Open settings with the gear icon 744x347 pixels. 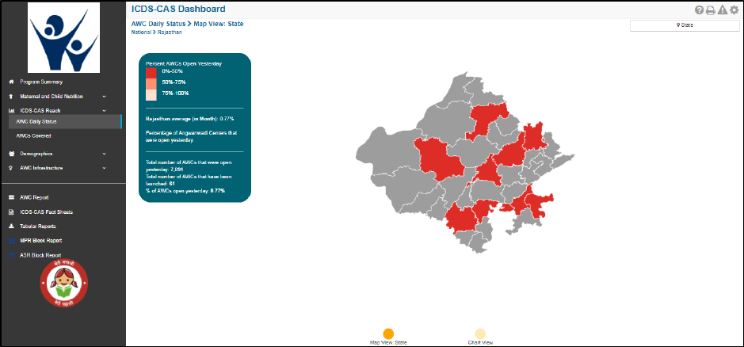[734, 10]
